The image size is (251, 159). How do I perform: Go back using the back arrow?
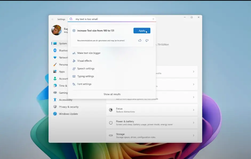coord(53,19)
